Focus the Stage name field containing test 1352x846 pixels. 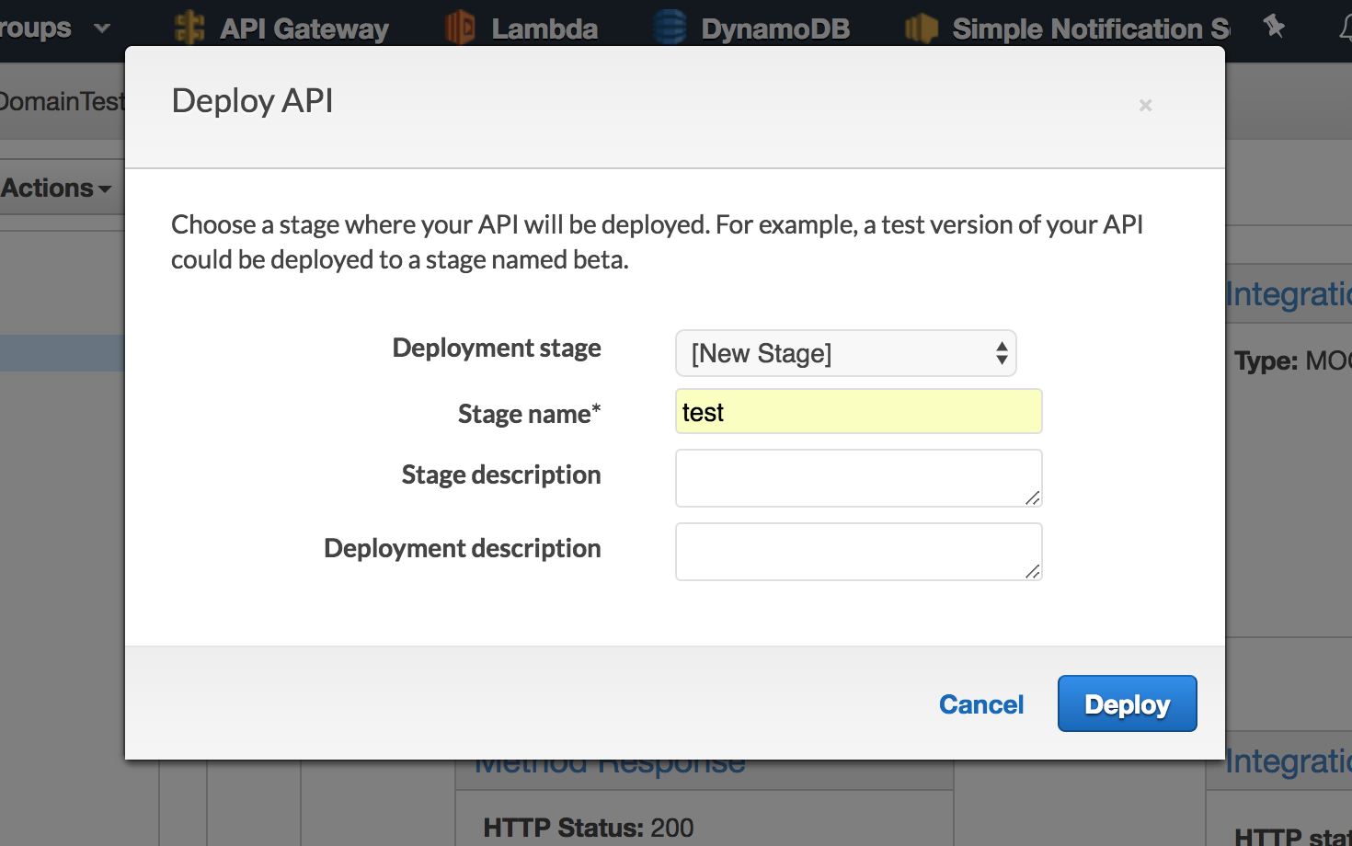(858, 412)
